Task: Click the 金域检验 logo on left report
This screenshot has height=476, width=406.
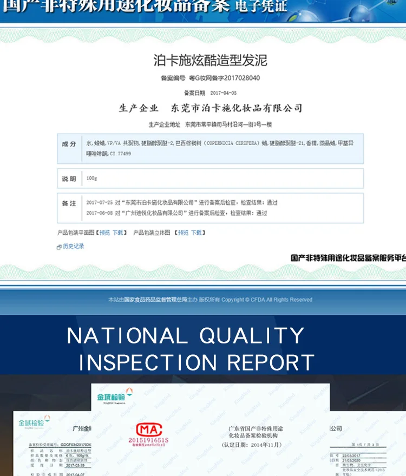Action: (34, 422)
